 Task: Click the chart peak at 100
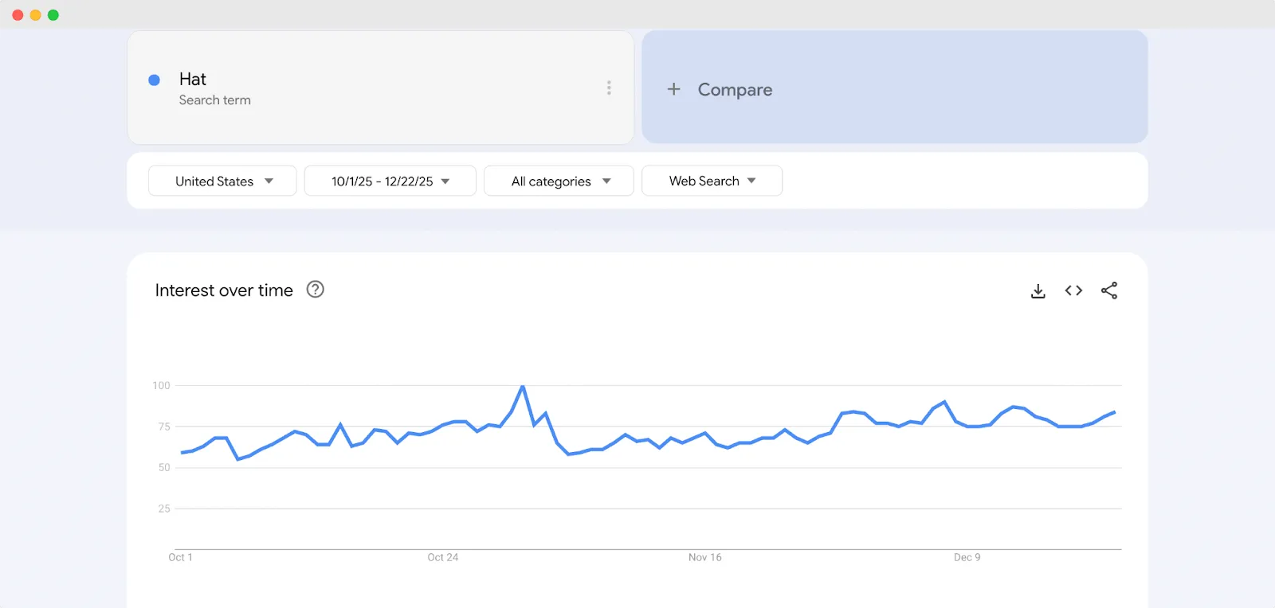coord(523,387)
